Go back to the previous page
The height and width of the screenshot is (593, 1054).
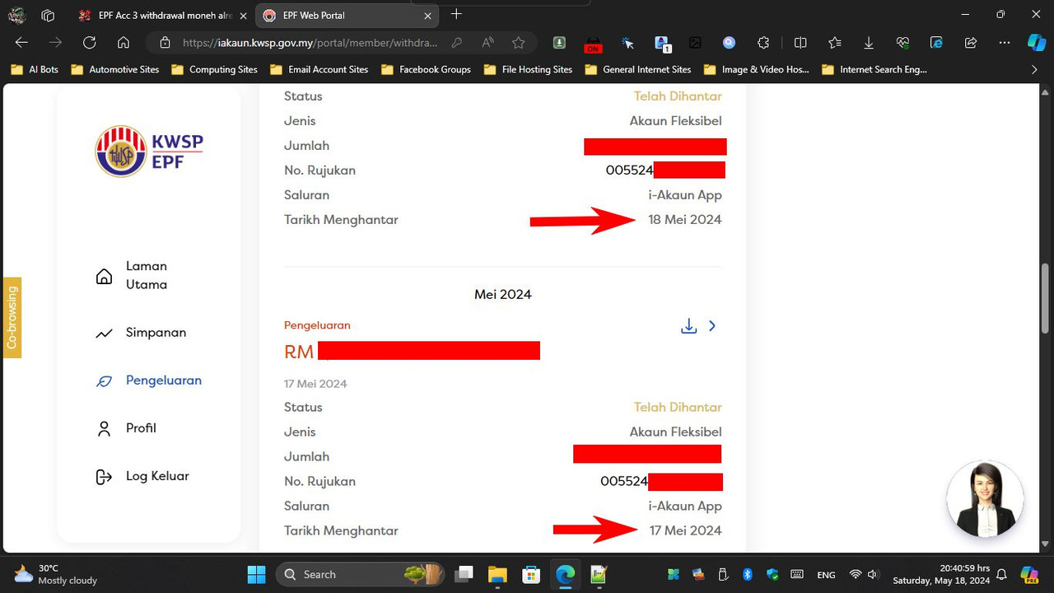[x=21, y=43]
